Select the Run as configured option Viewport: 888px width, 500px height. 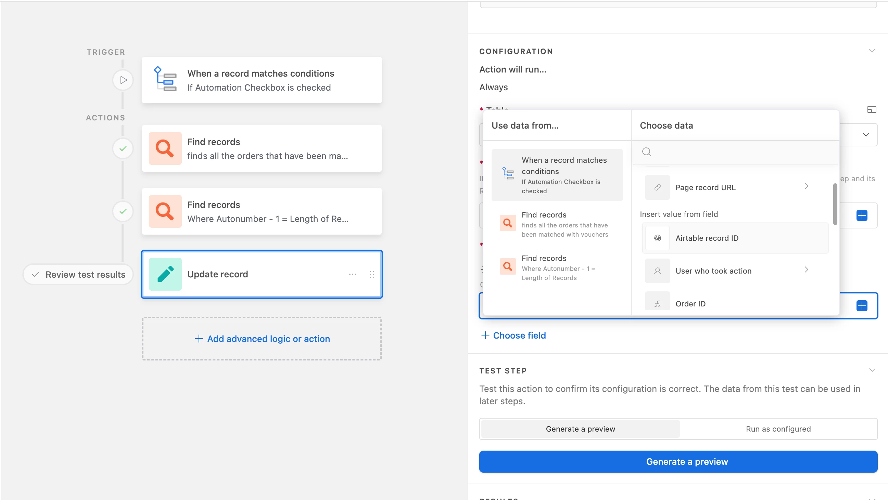778,429
